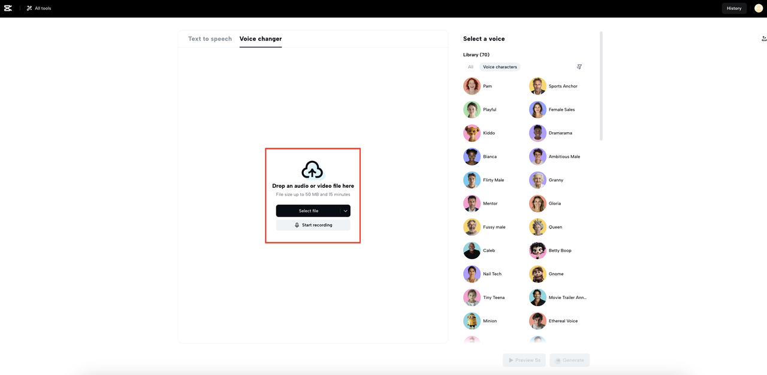Pick the Gnome voice character

click(x=537, y=274)
